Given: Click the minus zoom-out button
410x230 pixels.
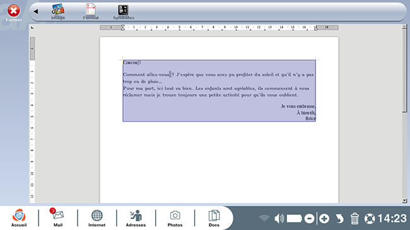Looking at the screenshot, I should 309,219.
